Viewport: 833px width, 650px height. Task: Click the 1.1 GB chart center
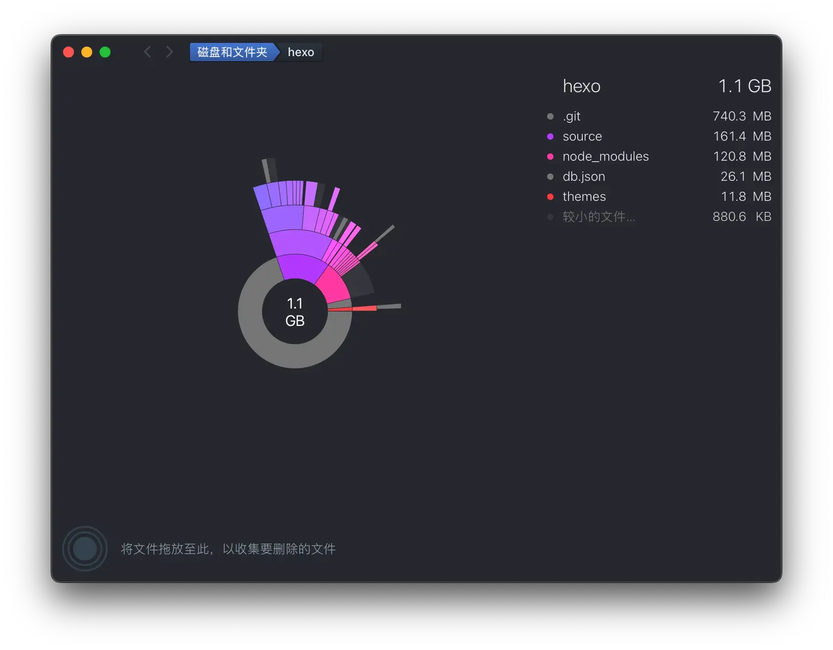click(295, 312)
